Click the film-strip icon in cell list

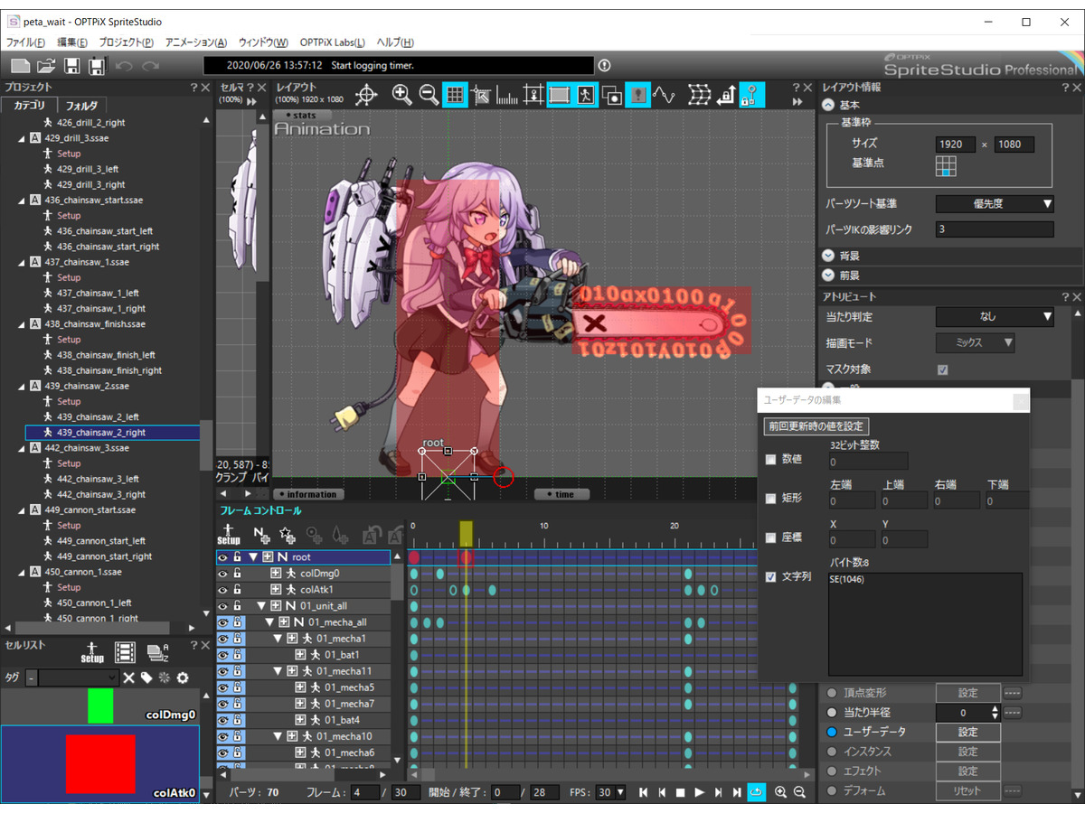(x=126, y=652)
